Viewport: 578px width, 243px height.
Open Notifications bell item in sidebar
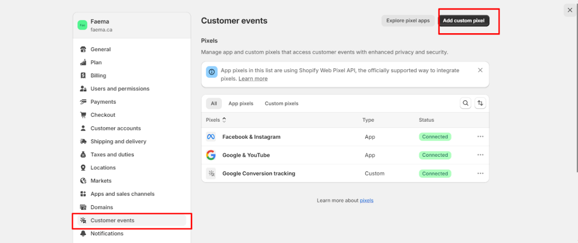(107, 233)
